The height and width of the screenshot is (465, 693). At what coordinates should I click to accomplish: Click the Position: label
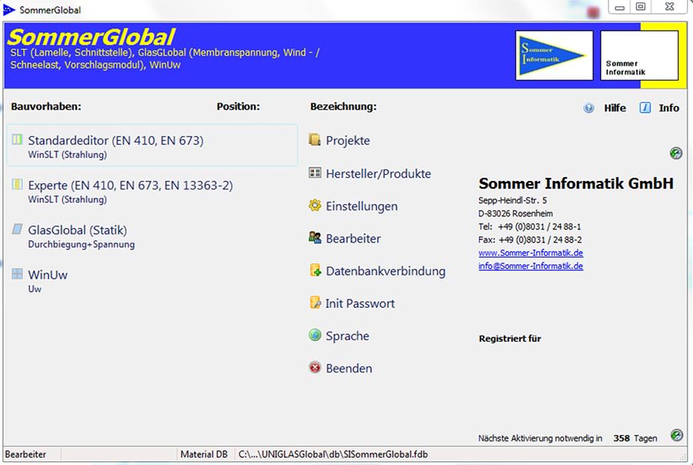click(x=238, y=106)
